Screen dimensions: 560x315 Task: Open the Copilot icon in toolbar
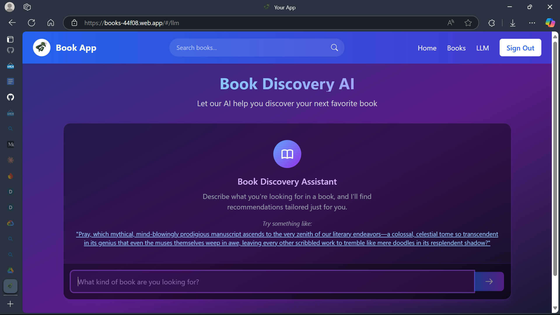[550, 23]
